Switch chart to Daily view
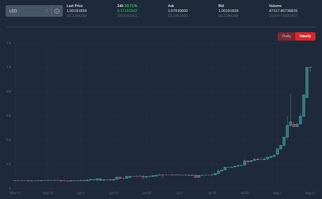 [286, 36]
